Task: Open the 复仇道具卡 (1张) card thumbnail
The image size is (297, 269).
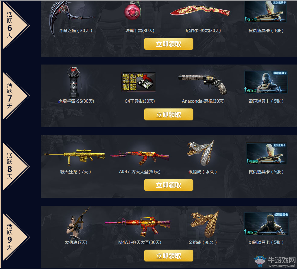Action: point(266,11)
